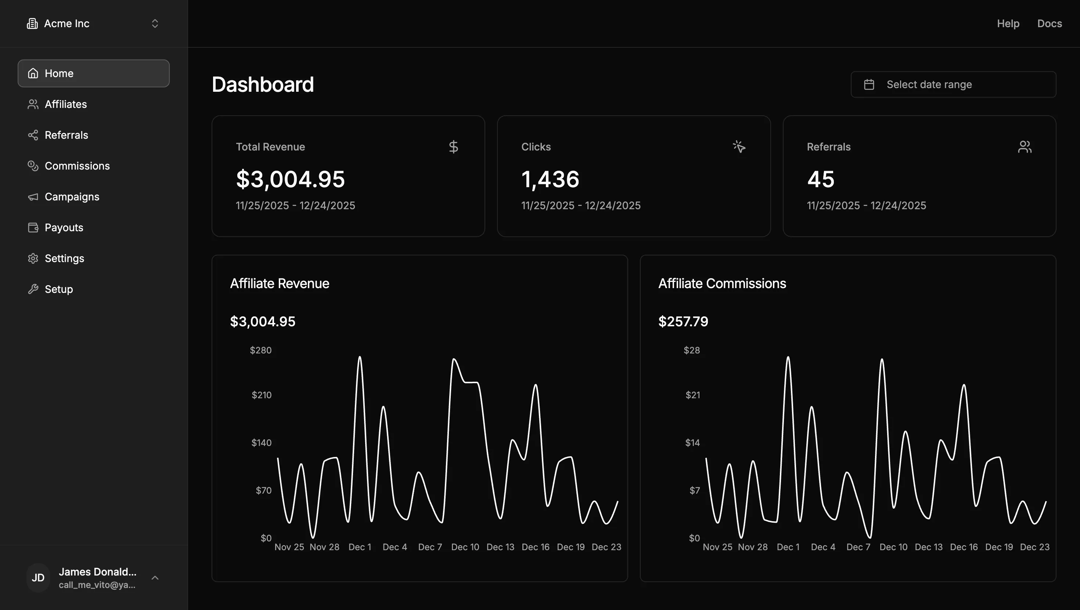Open Referrals via the share icon
Viewport: 1080px width, 610px height.
point(33,135)
